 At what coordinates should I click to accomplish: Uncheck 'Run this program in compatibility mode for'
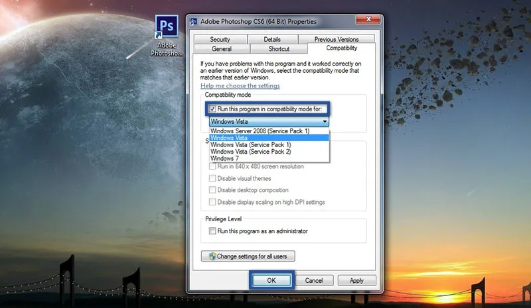point(212,109)
